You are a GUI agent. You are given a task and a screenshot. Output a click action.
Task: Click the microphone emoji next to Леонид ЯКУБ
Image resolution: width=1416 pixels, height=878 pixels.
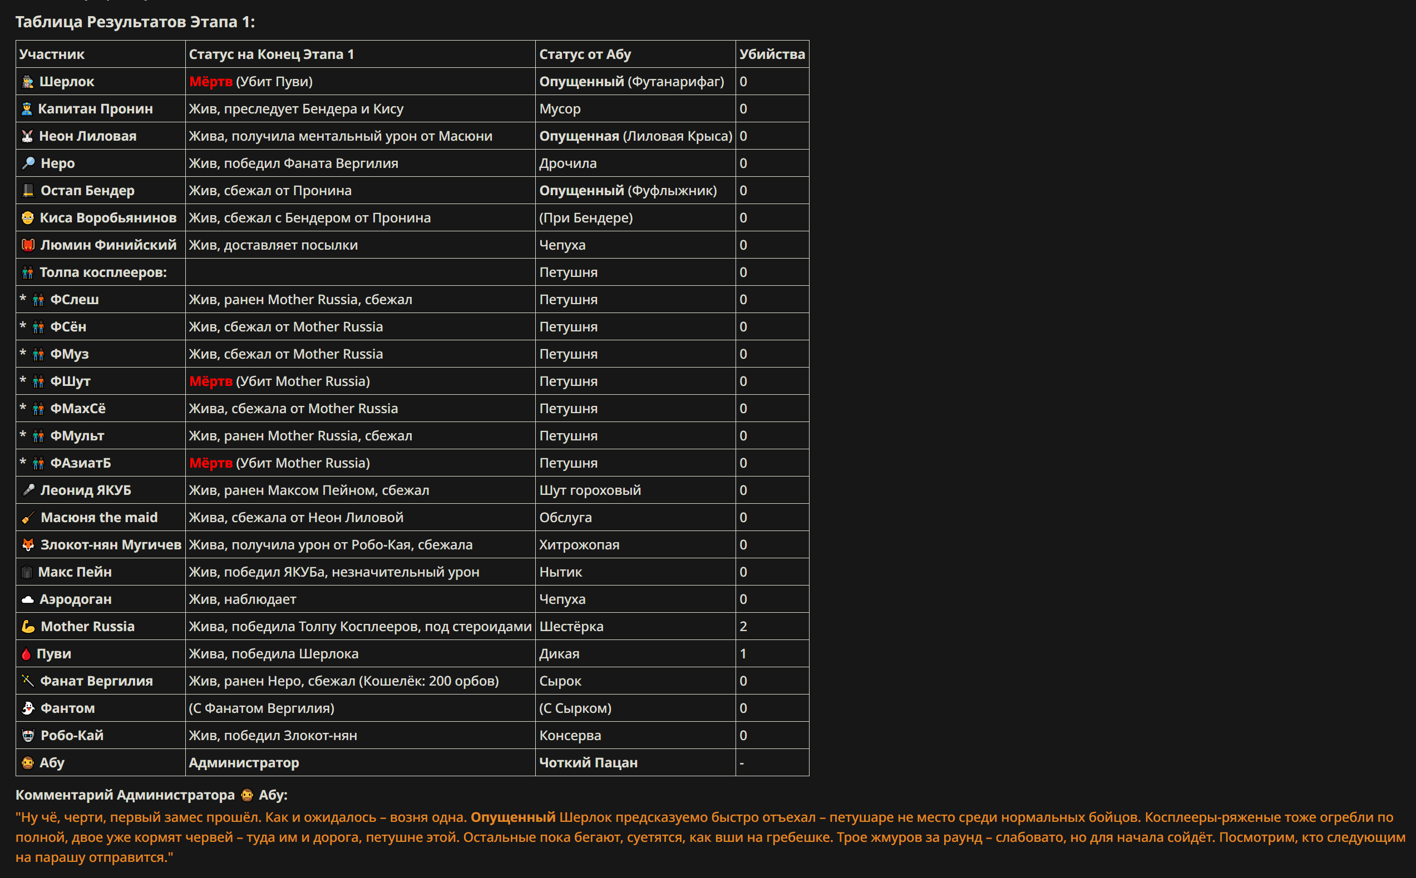click(x=28, y=490)
